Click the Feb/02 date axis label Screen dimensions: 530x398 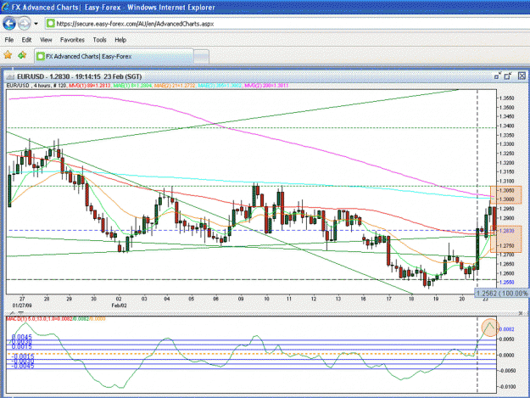coord(120,306)
